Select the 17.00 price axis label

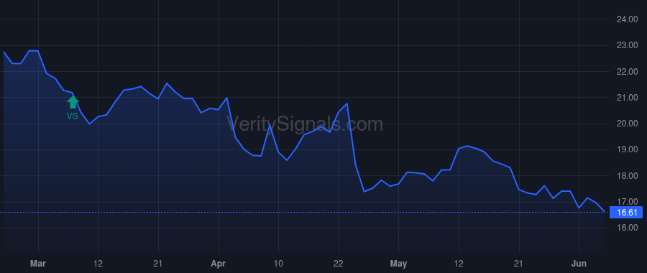click(x=627, y=202)
